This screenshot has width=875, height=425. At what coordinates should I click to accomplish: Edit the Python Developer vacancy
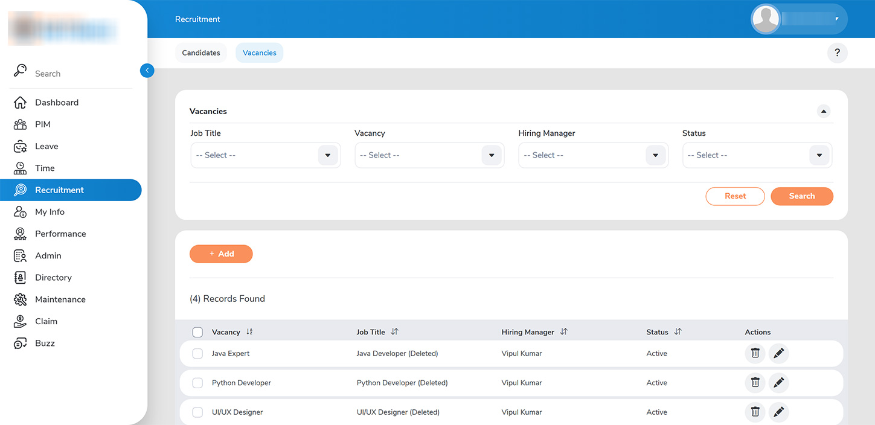(778, 383)
